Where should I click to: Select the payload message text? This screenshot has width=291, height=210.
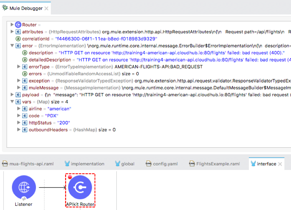point(168,95)
